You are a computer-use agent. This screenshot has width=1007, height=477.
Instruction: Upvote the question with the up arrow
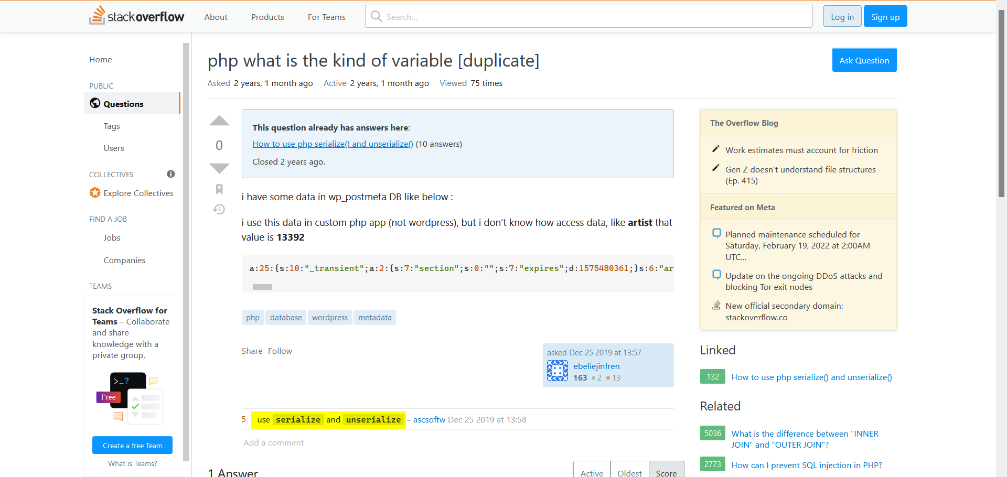219,121
